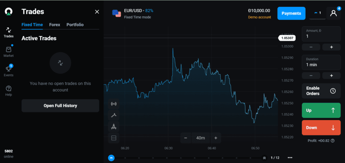Switch to the Fixed Time tab
The height and width of the screenshot is (163, 345).
click(32, 25)
